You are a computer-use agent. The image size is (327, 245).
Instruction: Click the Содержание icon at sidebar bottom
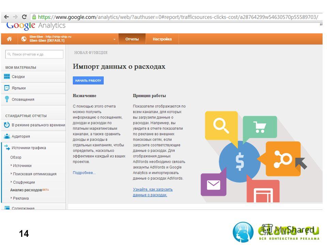[x=7, y=208]
